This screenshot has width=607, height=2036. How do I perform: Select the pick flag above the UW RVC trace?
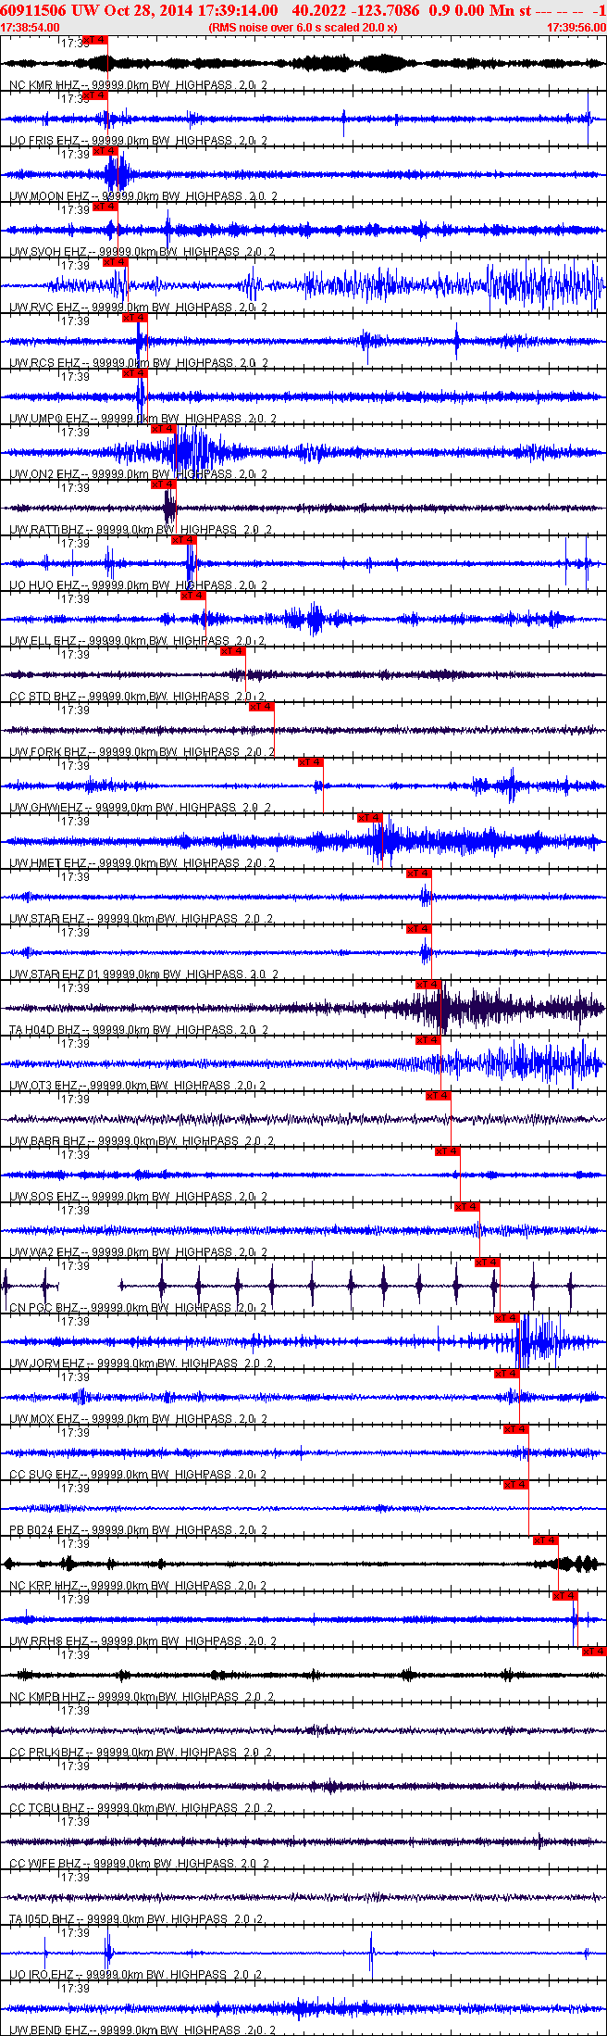(115, 262)
